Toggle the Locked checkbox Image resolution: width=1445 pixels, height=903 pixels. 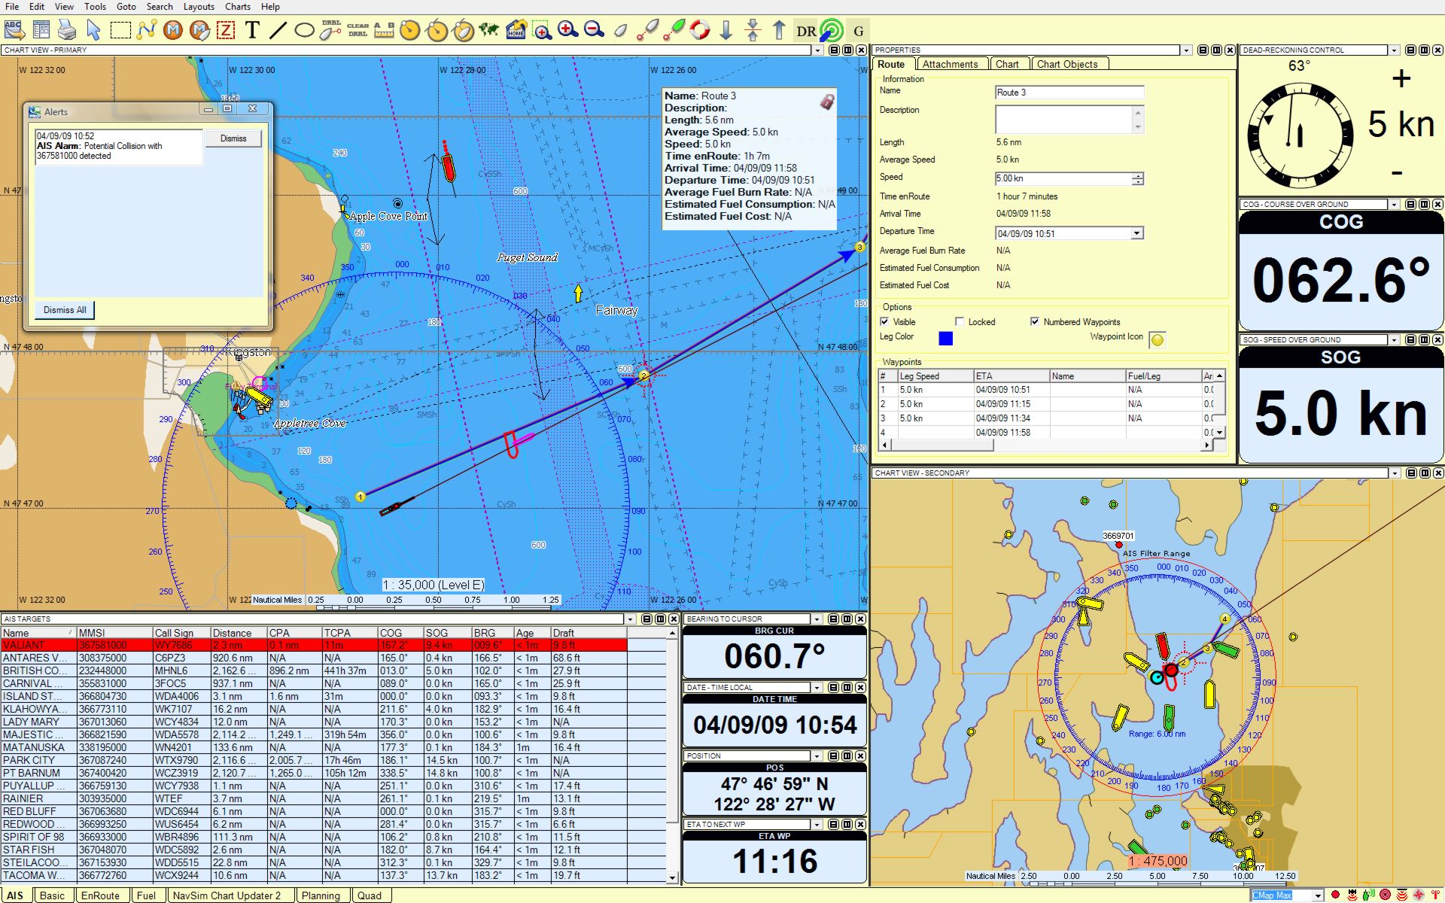pos(960,321)
